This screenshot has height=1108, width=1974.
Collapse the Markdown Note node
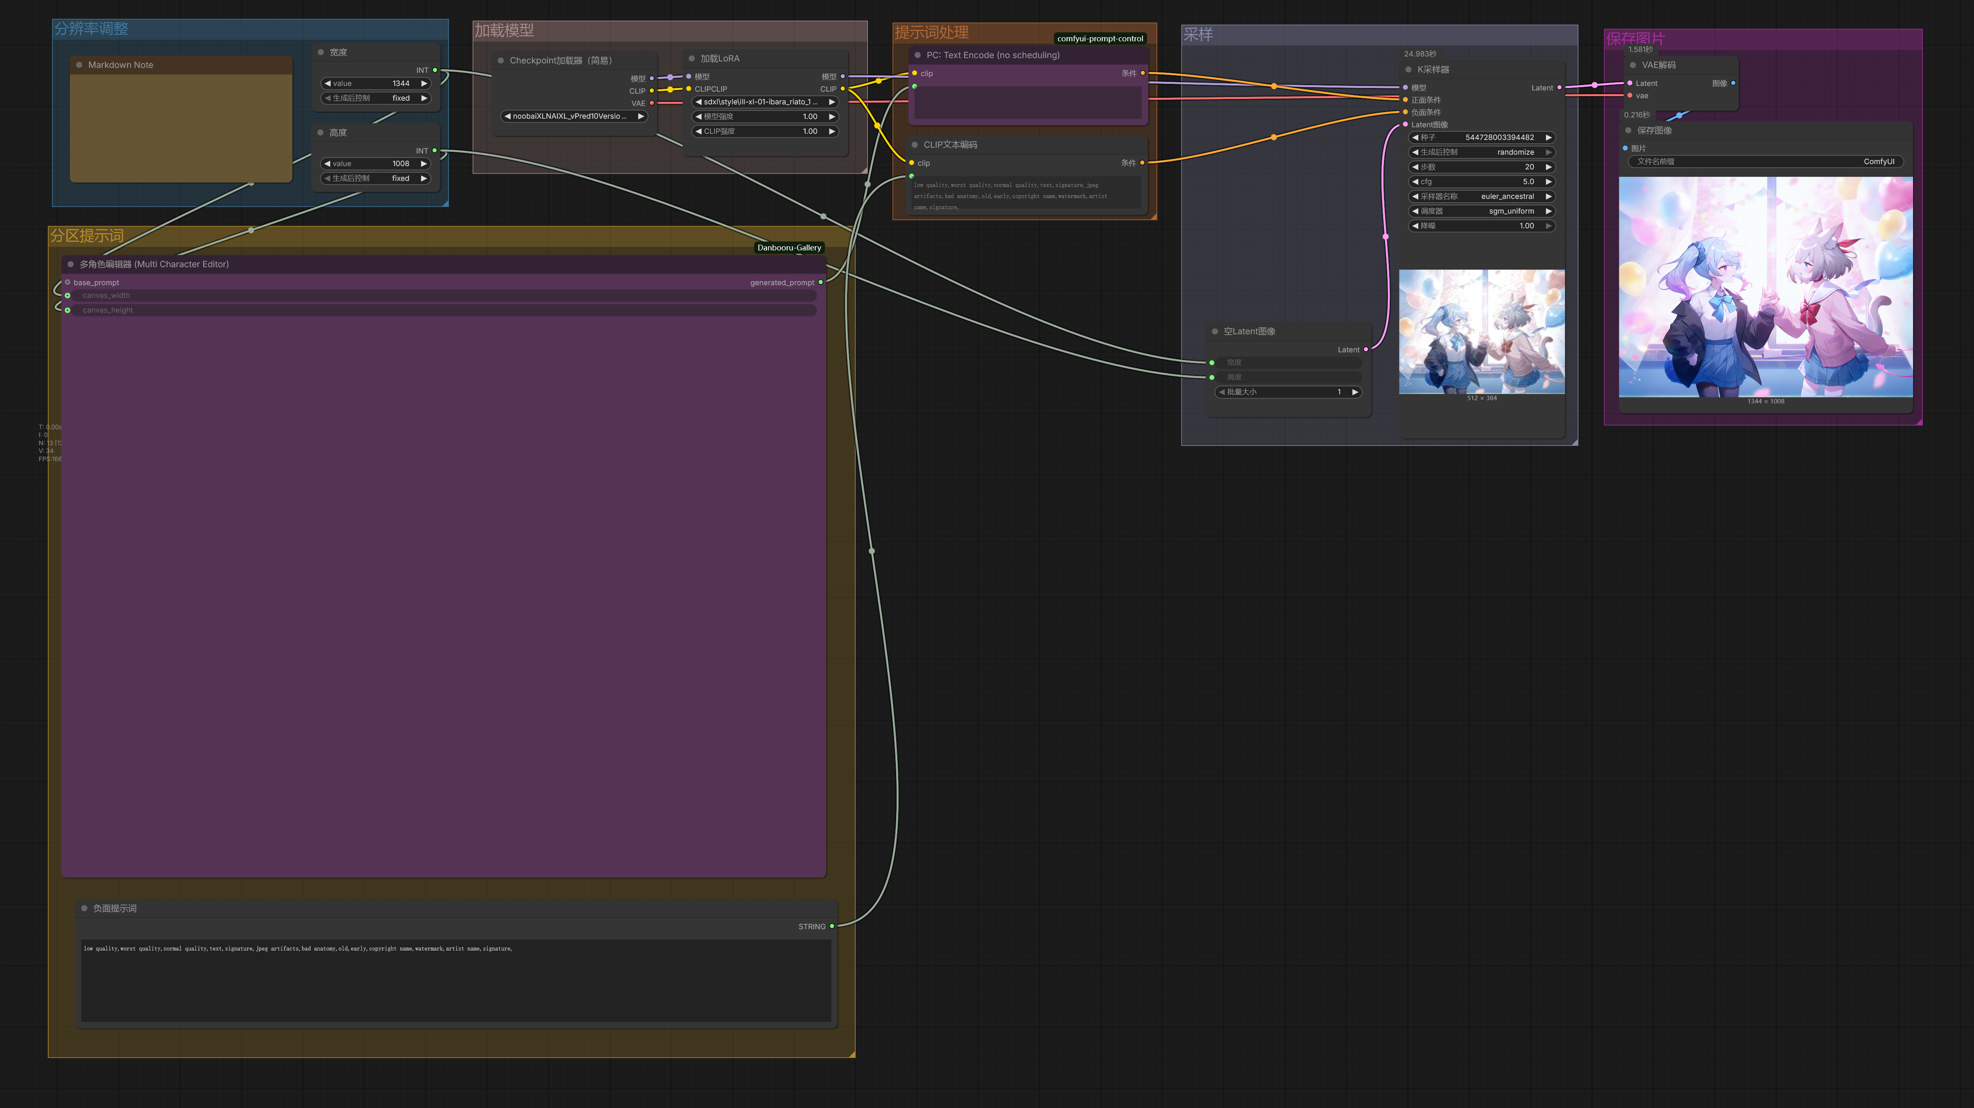[79, 65]
